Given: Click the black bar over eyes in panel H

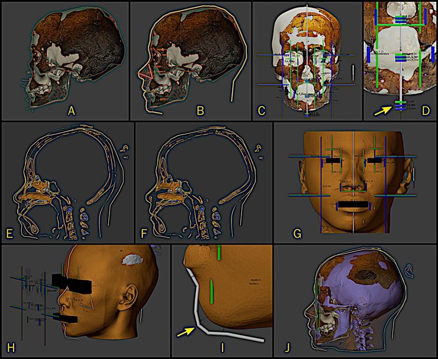Looking at the screenshot, I should point(72,284).
